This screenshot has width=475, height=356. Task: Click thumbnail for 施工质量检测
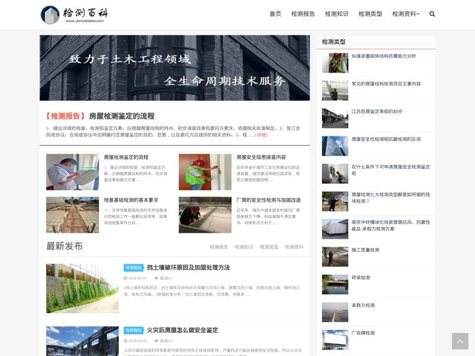tap(335, 256)
